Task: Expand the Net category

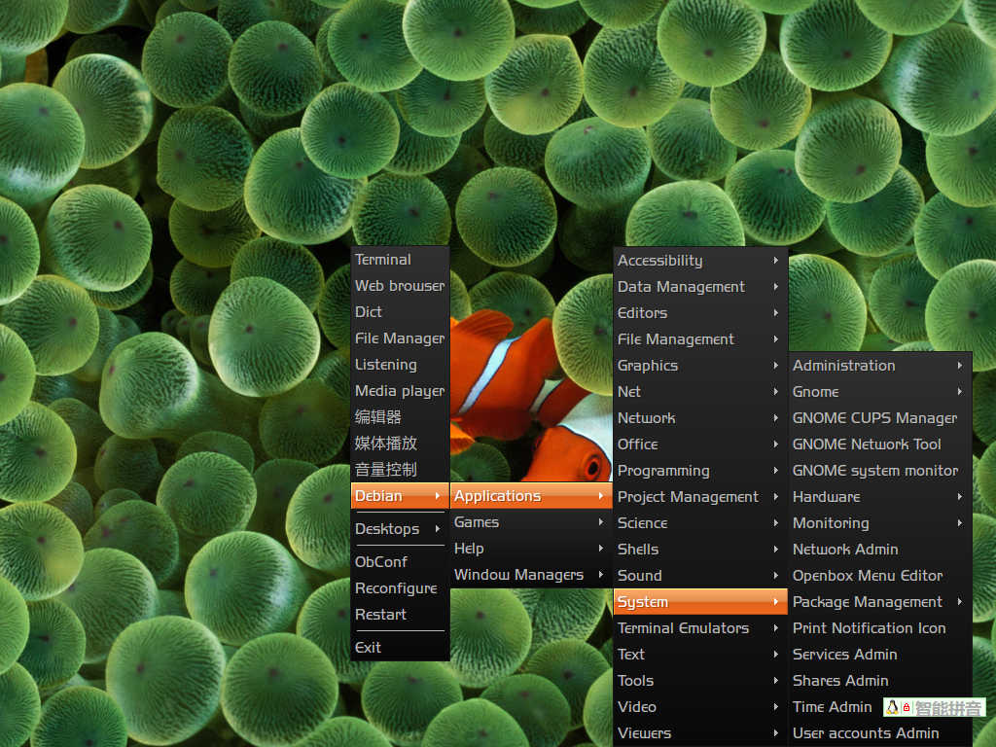Action: (700, 392)
